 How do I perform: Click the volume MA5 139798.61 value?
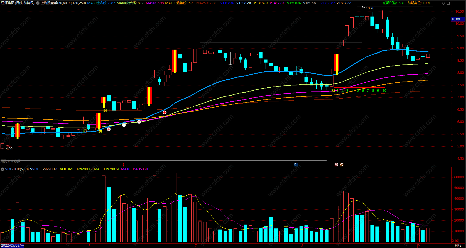[x=107, y=169]
